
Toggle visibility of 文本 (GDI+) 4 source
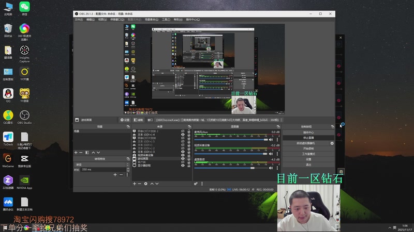pos(183,135)
